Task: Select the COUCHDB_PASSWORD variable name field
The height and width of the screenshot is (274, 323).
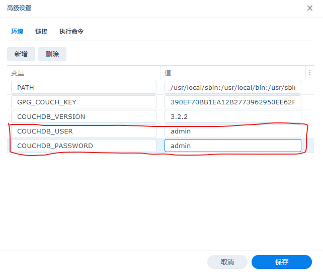Action: point(84,146)
